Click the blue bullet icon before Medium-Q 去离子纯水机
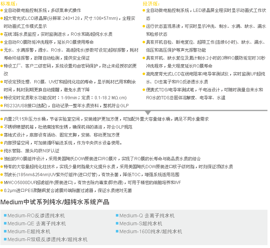The width and height of the screenshot is (270, 248). [117, 215]
